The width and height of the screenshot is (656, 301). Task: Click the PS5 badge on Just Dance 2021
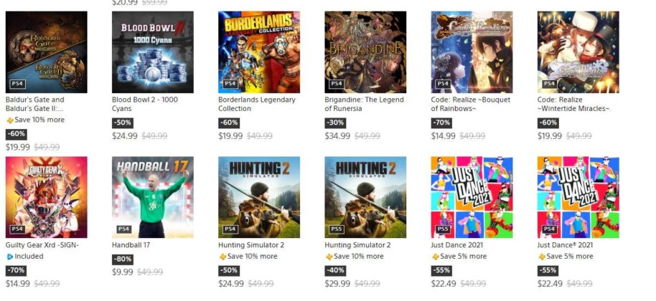coord(442,229)
